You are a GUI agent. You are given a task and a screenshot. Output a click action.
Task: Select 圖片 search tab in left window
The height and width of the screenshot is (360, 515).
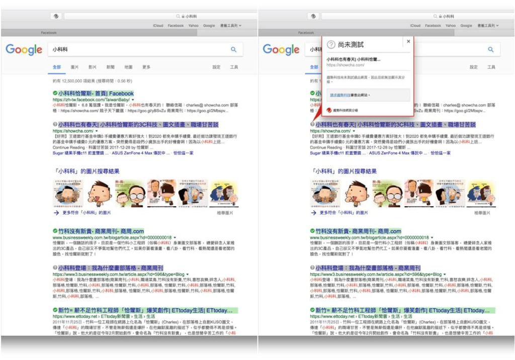74,67
